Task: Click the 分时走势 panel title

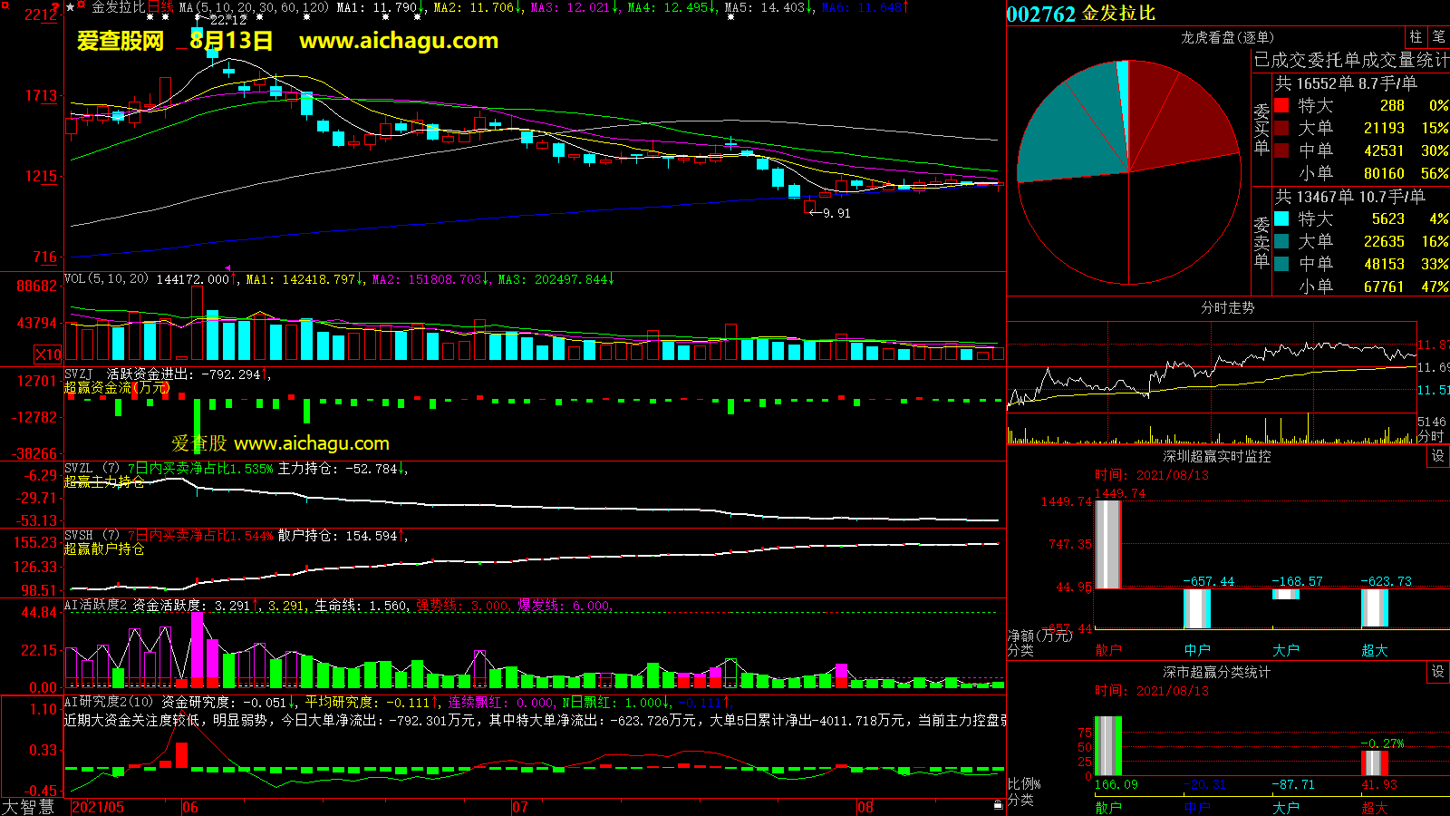Action: [1227, 307]
